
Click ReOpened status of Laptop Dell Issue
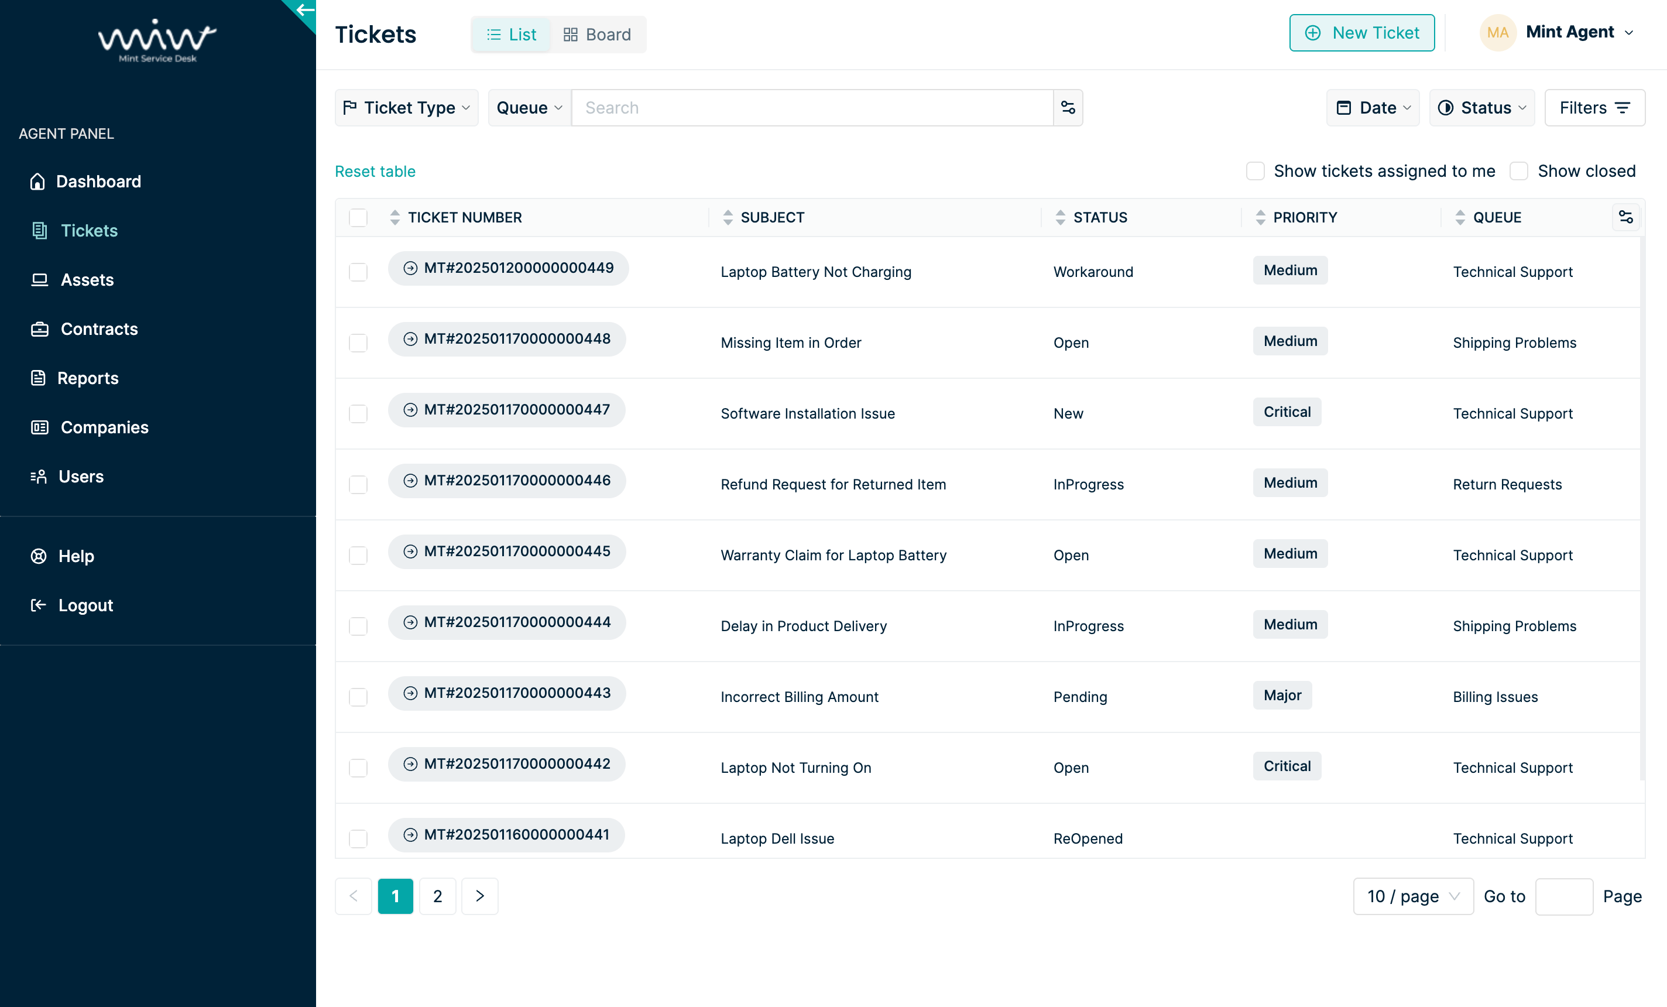tap(1088, 838)
